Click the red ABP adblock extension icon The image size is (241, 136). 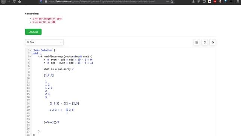click(x=215, y=2)
